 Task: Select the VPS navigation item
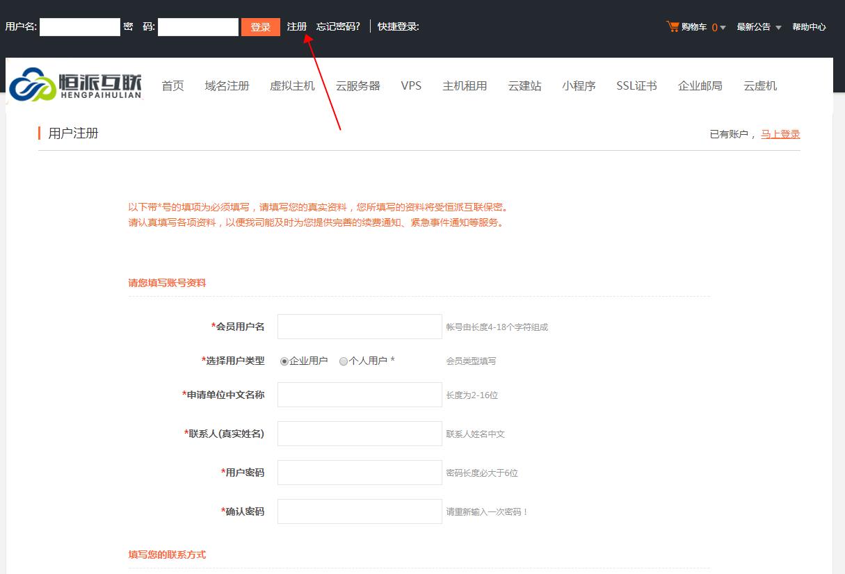[x=411, y=85]
